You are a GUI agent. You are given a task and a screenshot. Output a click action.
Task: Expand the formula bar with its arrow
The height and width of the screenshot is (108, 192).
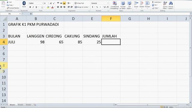(191, 14)
